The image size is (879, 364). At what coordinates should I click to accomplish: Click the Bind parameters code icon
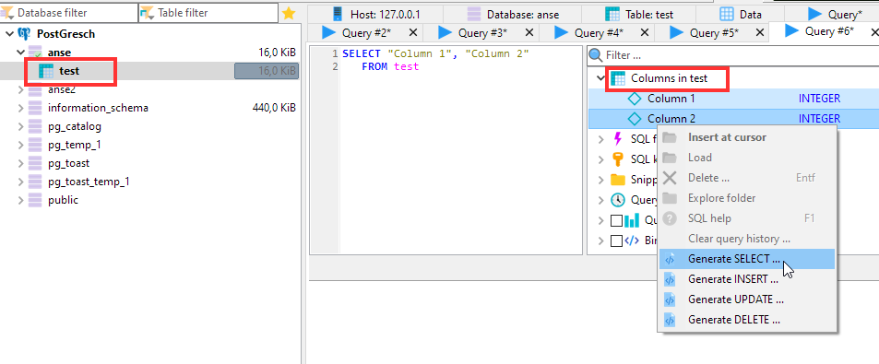(x=632, y=241)
